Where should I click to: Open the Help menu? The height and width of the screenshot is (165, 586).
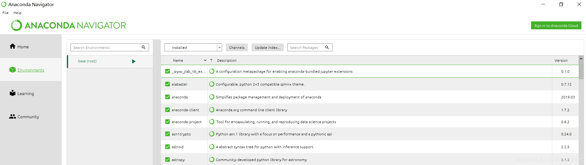pyautogui.click(x=17, y=13)
